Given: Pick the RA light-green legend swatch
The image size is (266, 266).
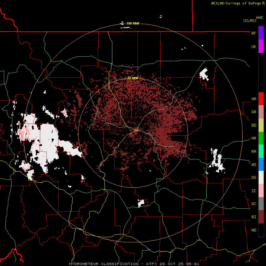Looking at the screenshot, I should pyautogui.click(x=261, y=151).
